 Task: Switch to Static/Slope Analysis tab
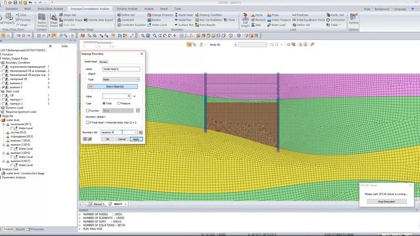pos(50,9)
